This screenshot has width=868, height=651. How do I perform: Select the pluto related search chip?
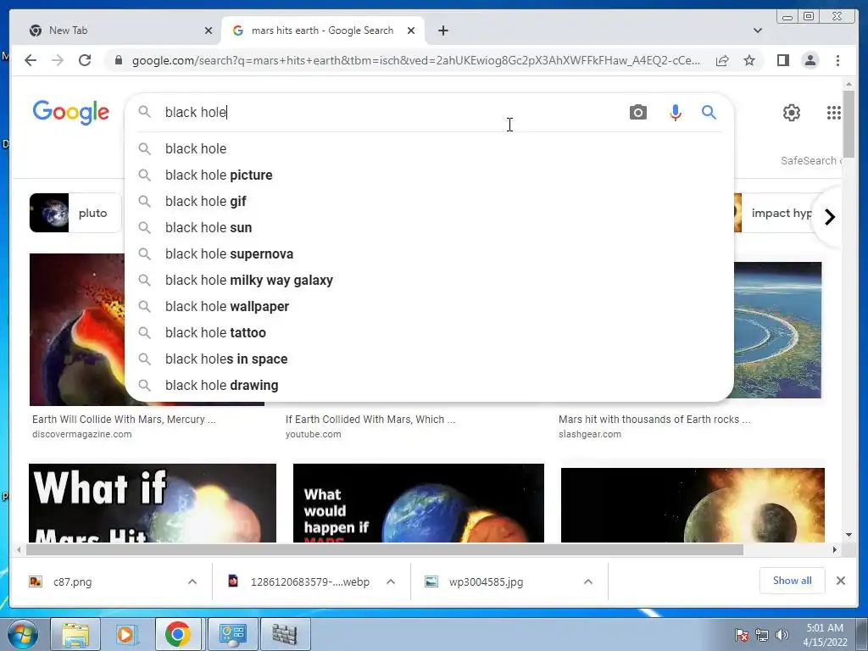(75, 213)
